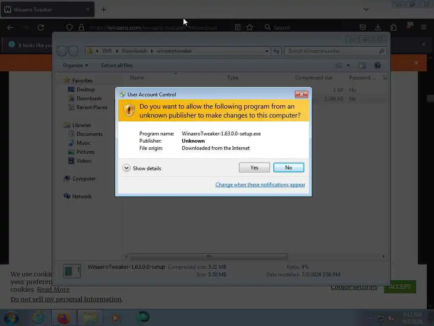Launch Internet Explorer from the taskbar

[38, 318]
